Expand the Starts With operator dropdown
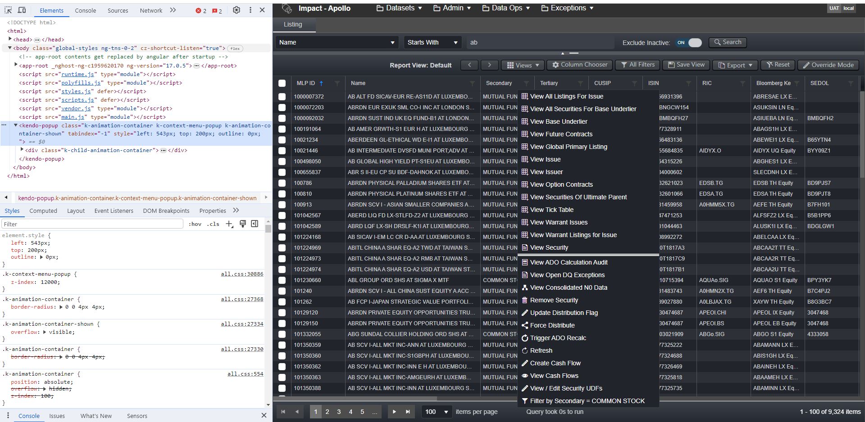 coord(432,42)
